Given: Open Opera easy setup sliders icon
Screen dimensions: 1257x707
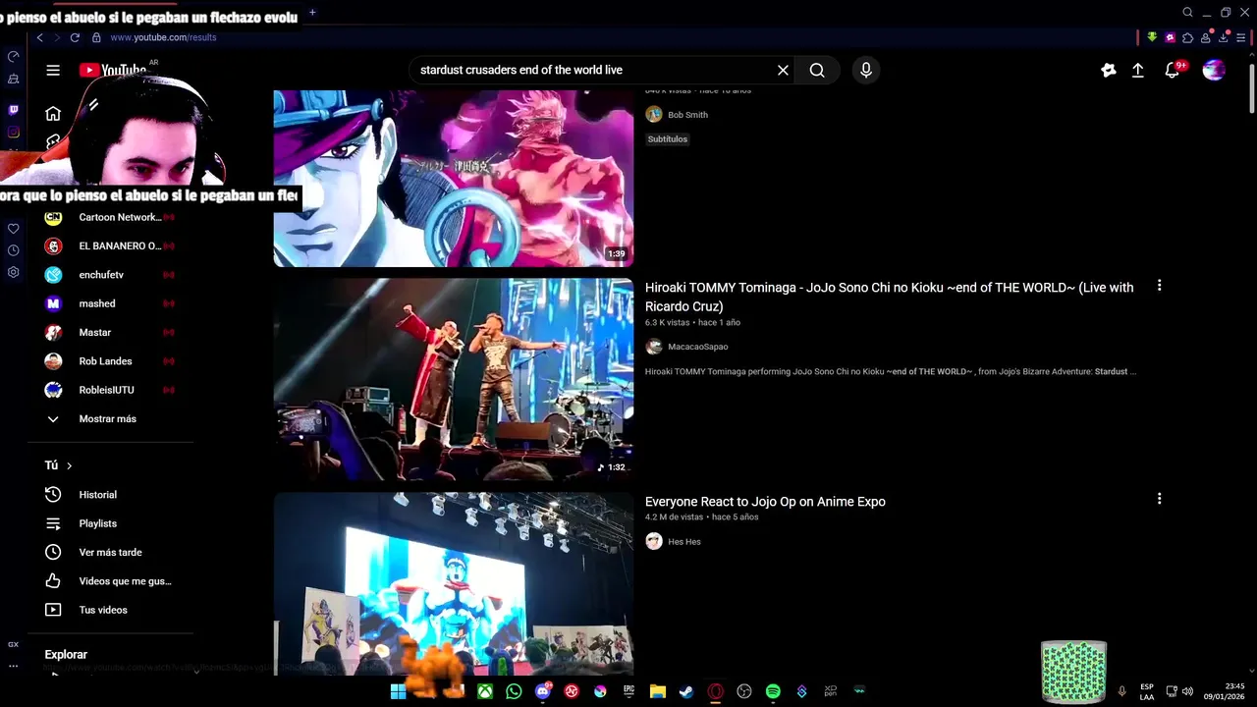Looking at the screenshot, I should tap(1240, 37).
